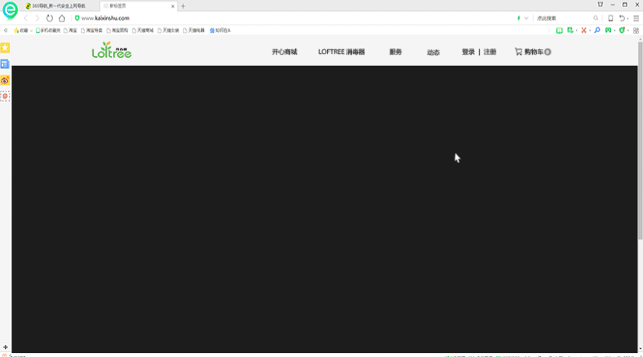The width and height of the screenshot is (643, 357).
Task: Click the green screenshot extension icon
Action: coord(570,30)
